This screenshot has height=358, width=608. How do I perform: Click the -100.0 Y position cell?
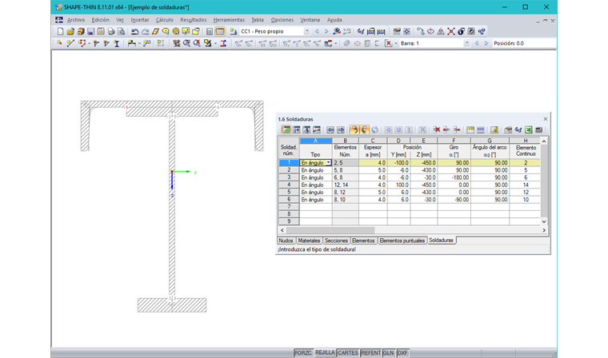coord(399,163)
